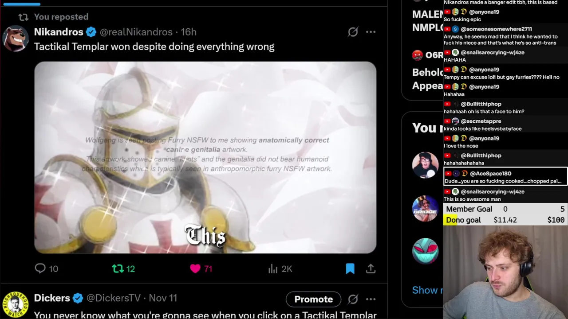
Task: Open the Dickers profile avatar
Action: coord(16,305)
